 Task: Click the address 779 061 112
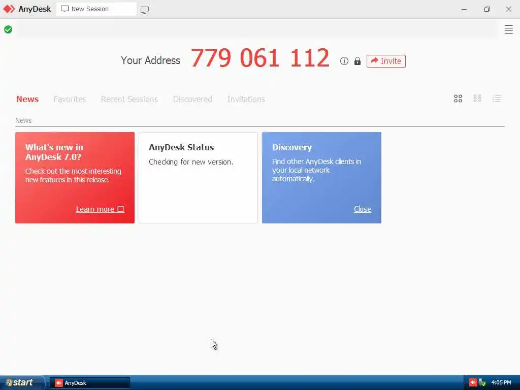pos(260,58)
